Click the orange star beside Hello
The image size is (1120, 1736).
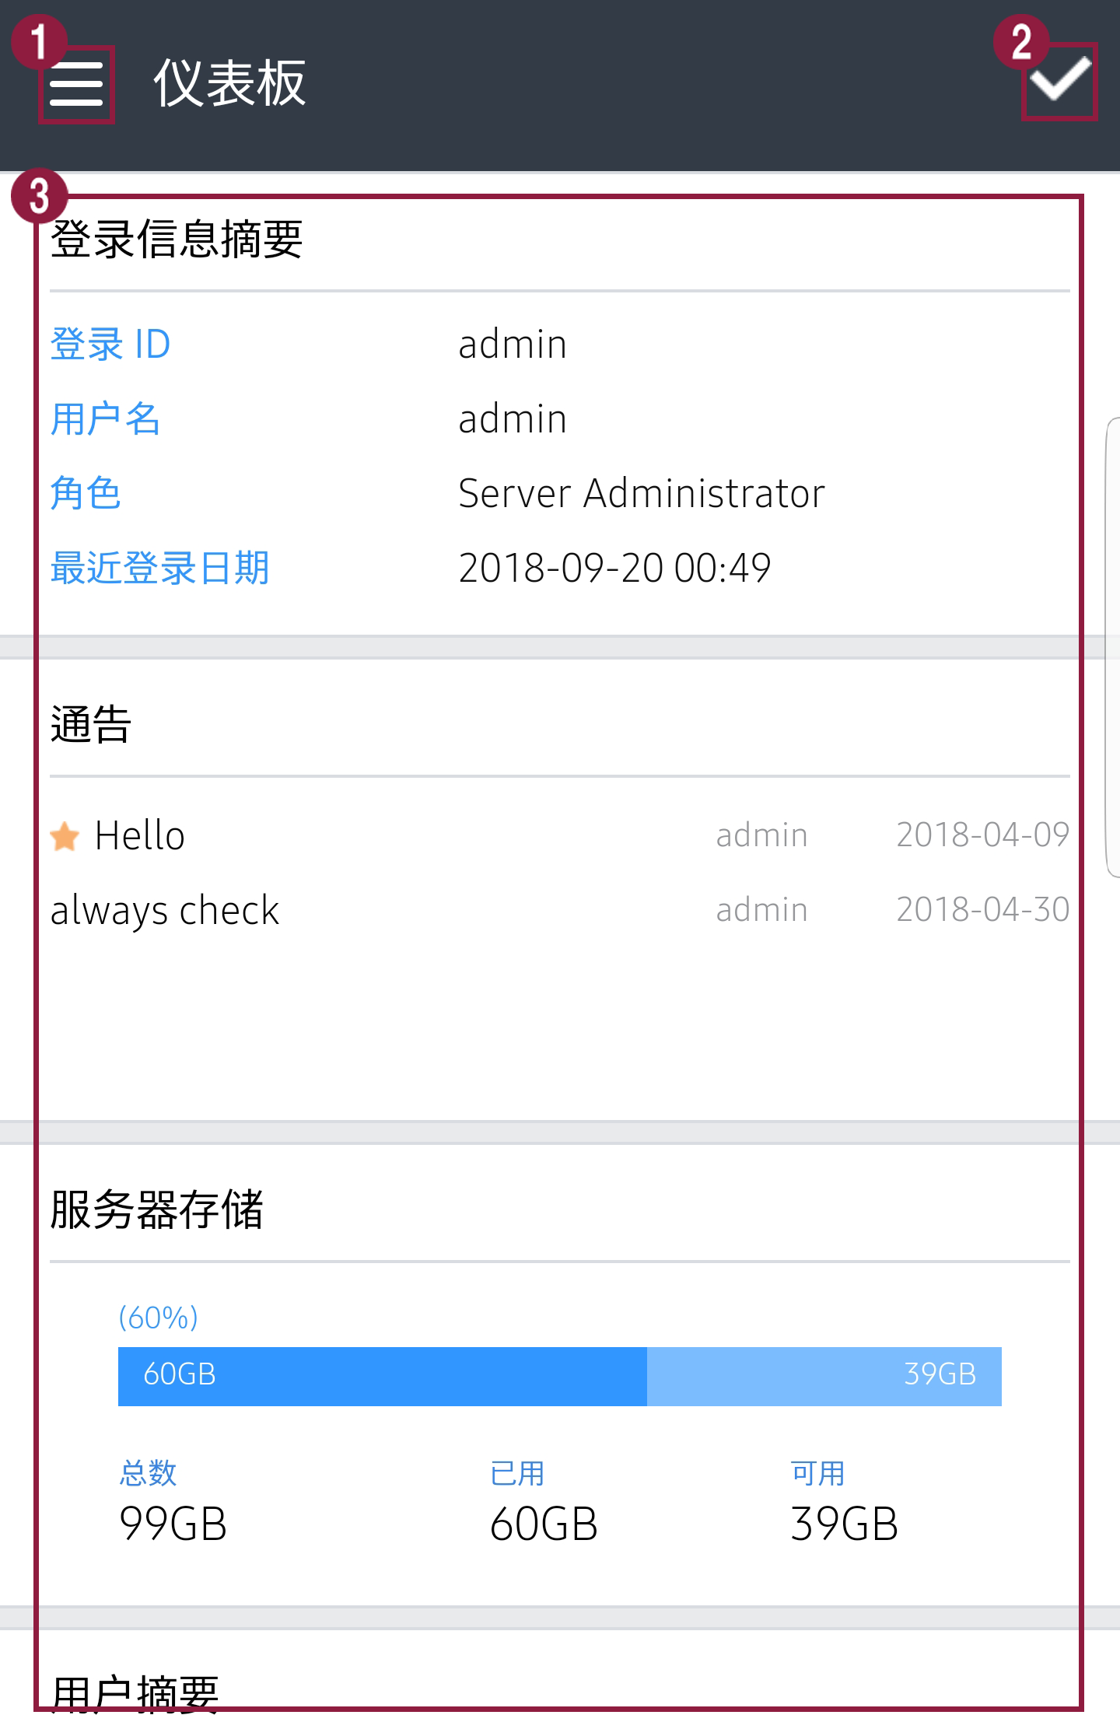tap(65, 837)
